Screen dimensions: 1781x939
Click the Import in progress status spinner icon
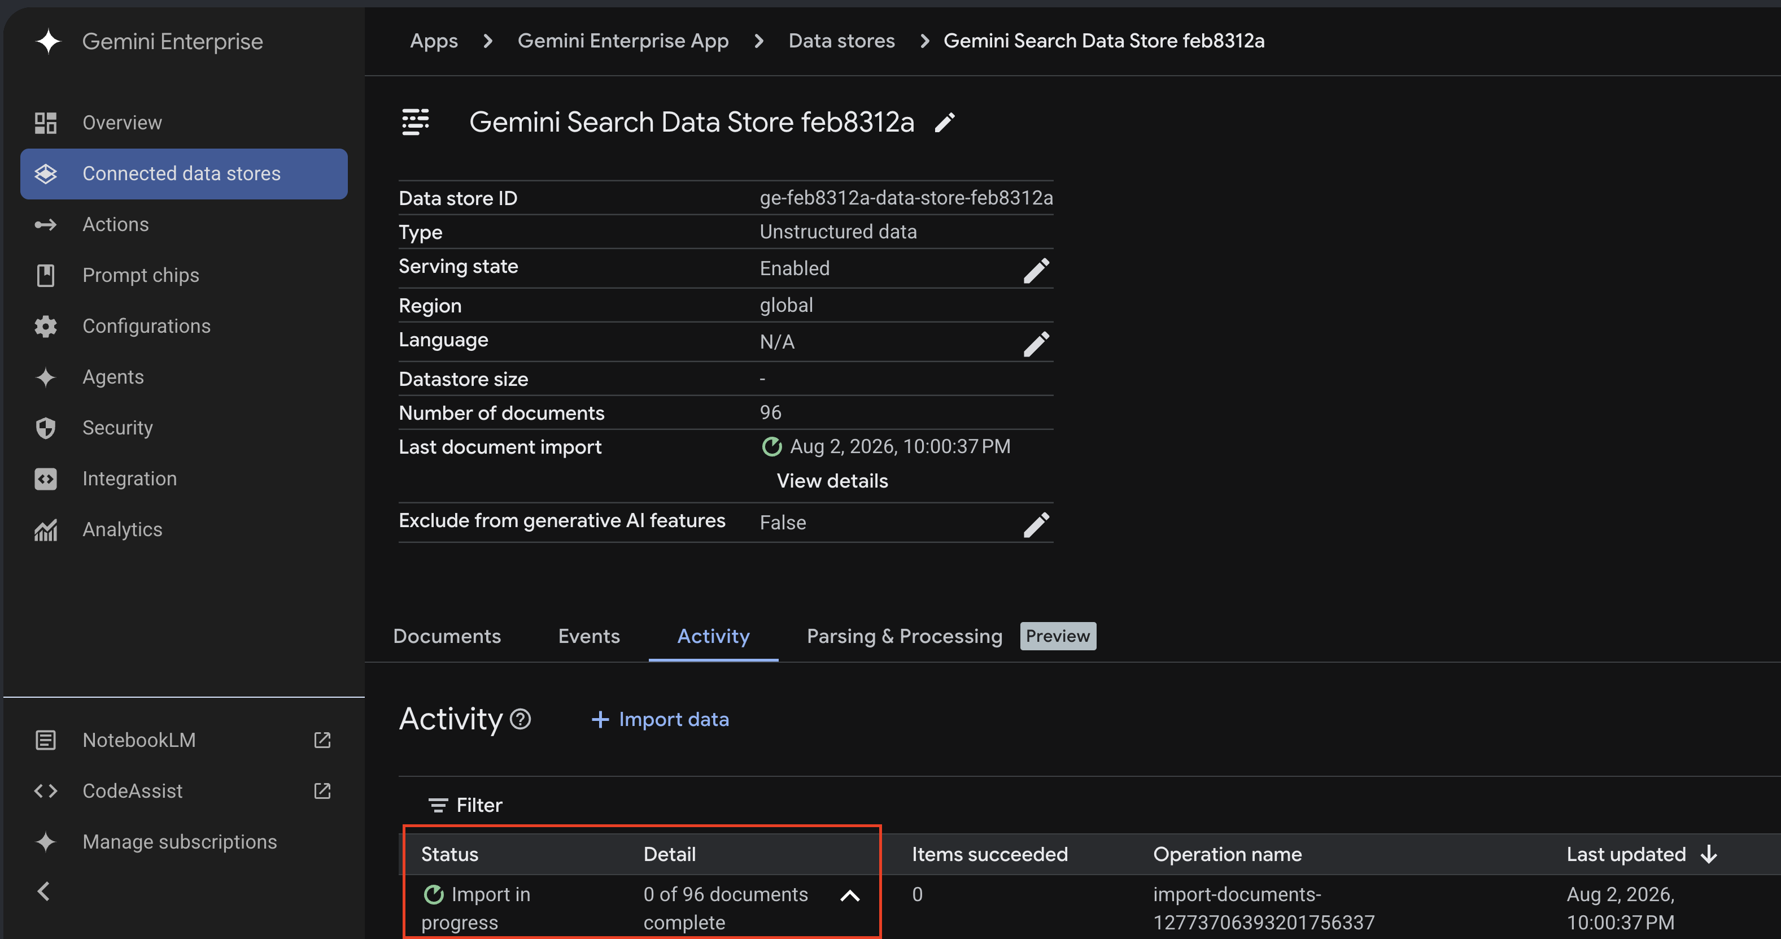pyautogui.click(x=434, y=895)
